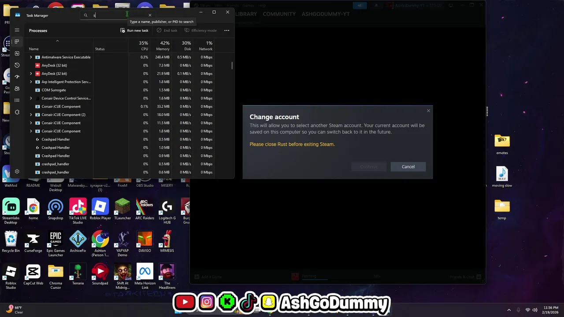This screenshot has width=564, height=317.
Task: Expand Corsair Device Control Service row
Action: tap(31, 98)
